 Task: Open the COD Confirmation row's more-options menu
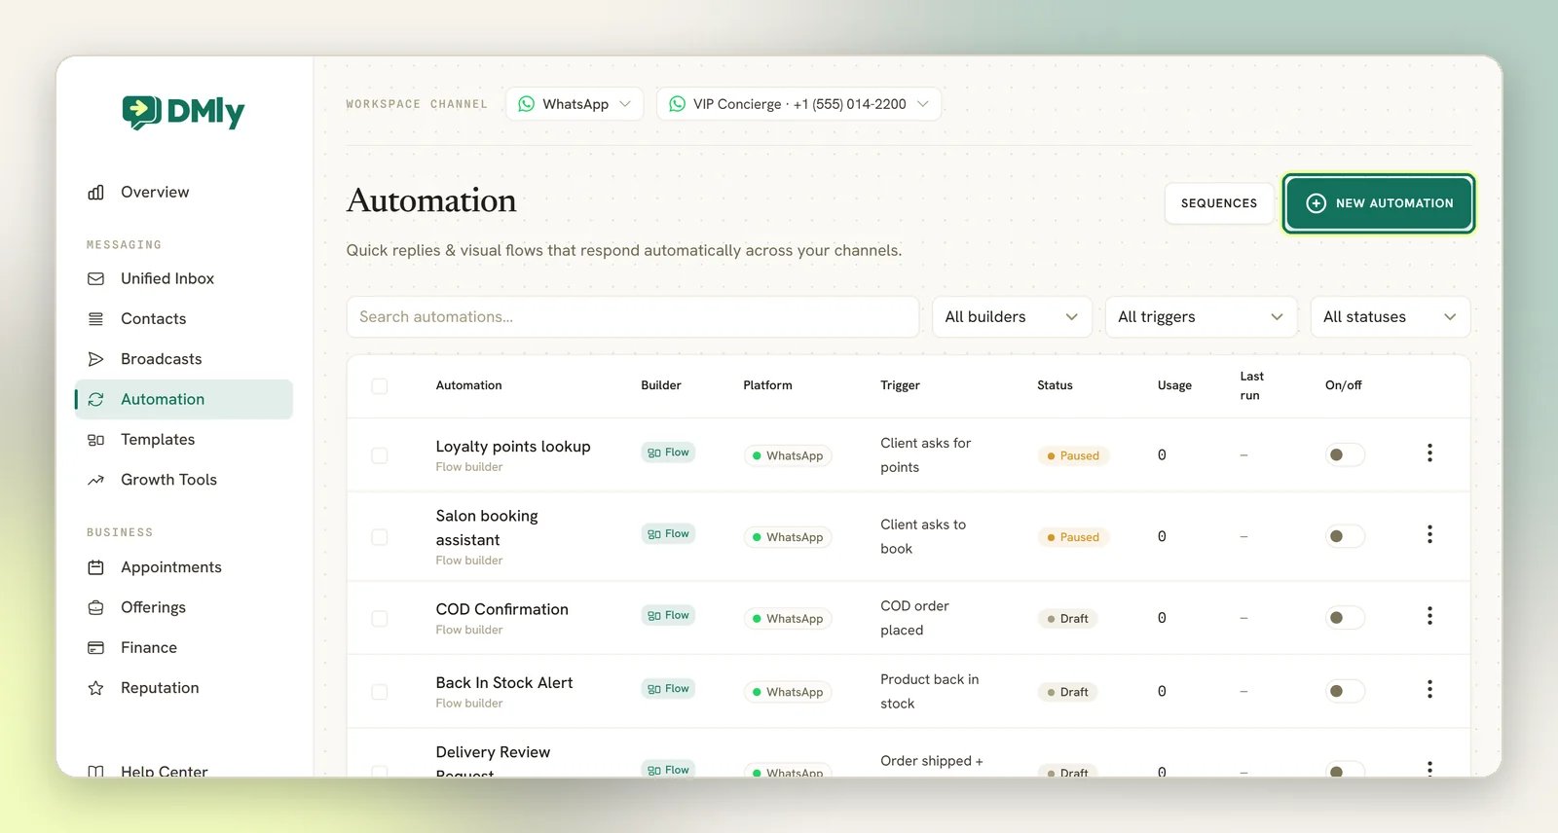[1429, 616]
